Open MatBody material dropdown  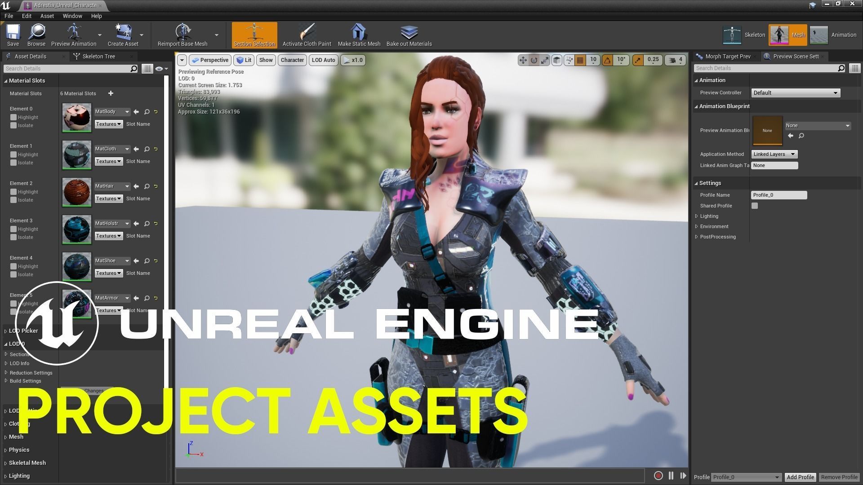point(112,112)
